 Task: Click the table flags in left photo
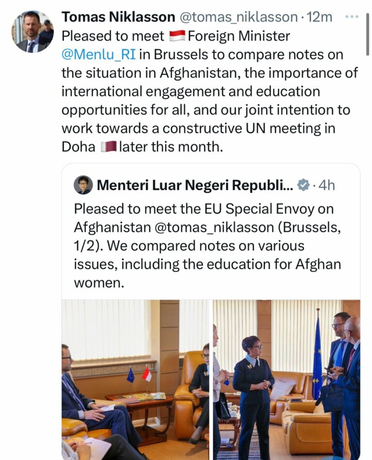139,374
